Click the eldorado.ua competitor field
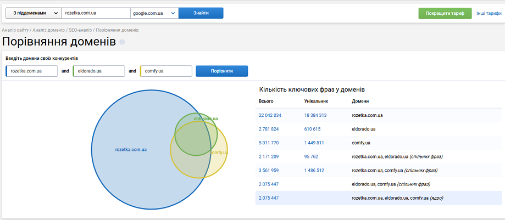This screenshot has width=505, height=220. click(x=99, y=71)
